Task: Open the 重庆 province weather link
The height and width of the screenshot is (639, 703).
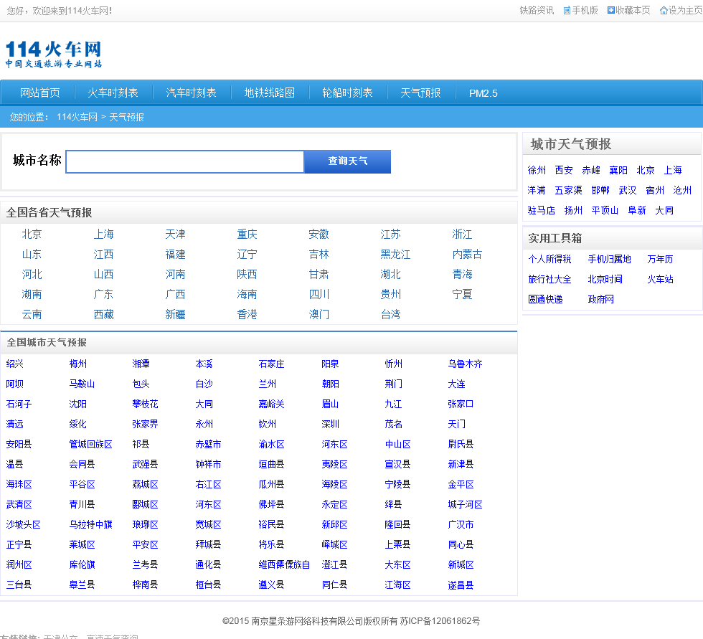Action: tap(247, 234)
